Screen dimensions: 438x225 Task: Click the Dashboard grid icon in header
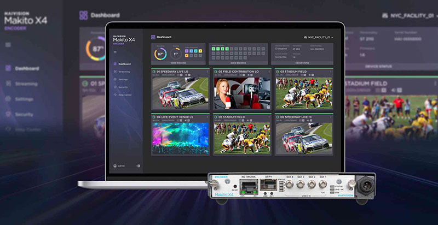tap(153, 37)
